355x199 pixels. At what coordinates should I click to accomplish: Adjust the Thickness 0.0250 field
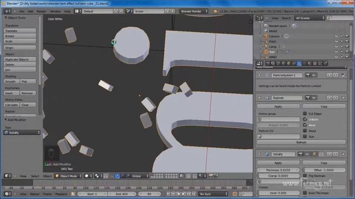[278, 170]
